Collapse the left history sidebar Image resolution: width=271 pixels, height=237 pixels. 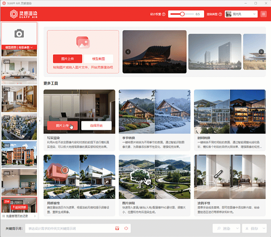(x=40, y=120)
